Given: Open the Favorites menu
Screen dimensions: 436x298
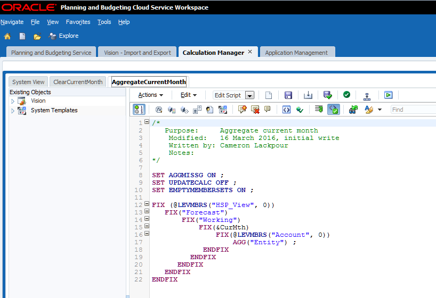Looking at the screenshot, I should [x=78, y=22].
